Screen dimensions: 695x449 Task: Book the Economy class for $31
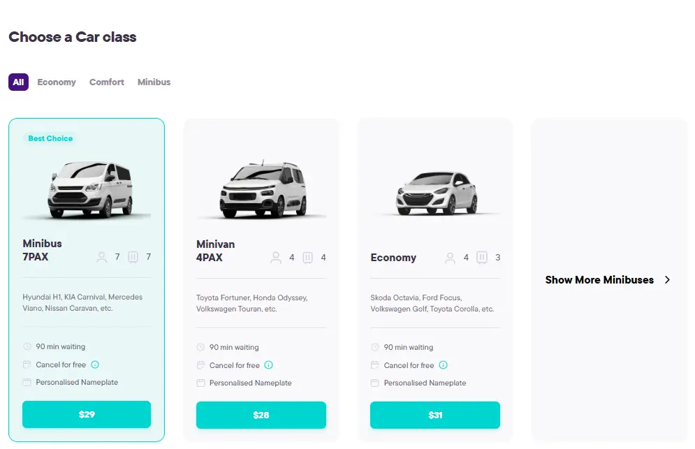[x=434, y=415]
